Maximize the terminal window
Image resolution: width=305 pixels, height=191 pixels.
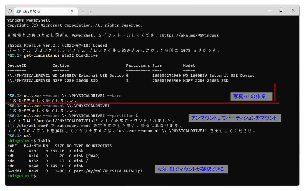281,10
